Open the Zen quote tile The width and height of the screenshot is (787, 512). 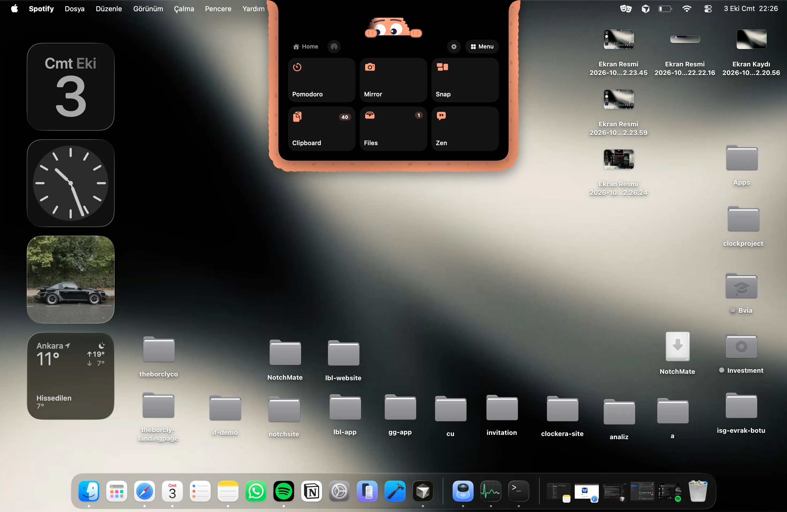[465, 129]
